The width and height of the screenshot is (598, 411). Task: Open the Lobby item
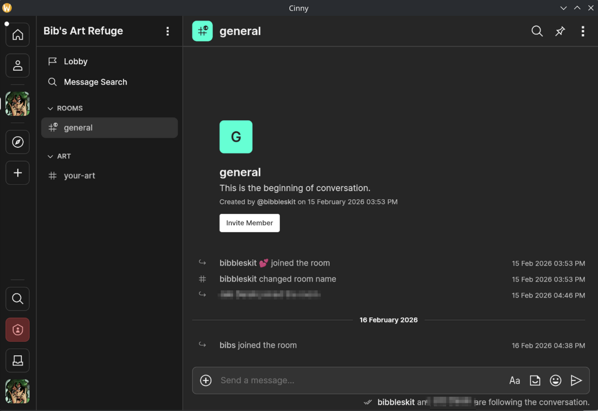click(75, 62)
